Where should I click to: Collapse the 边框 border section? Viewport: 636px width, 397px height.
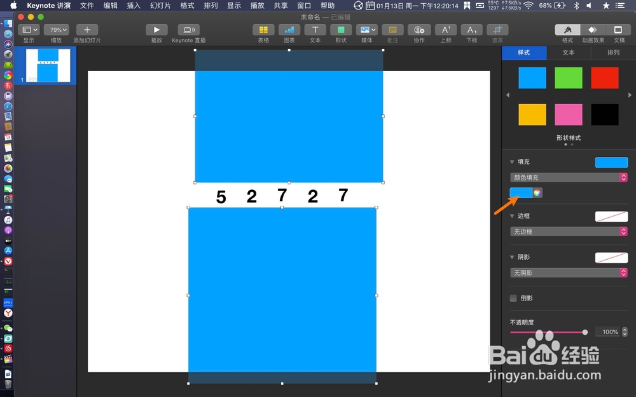[x=512, y=216]
